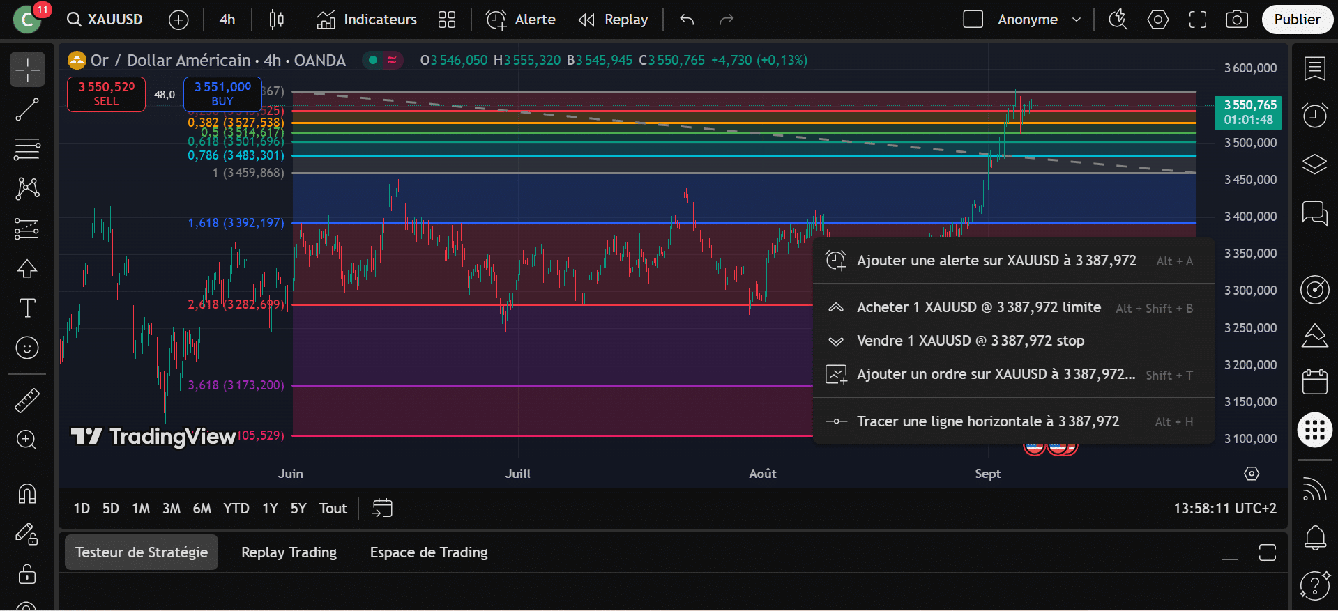This screenshot has height=611, width=1338.
Task: Choose 'Tracer une ligne horizontale' menu entry
Action: (987, 421)
